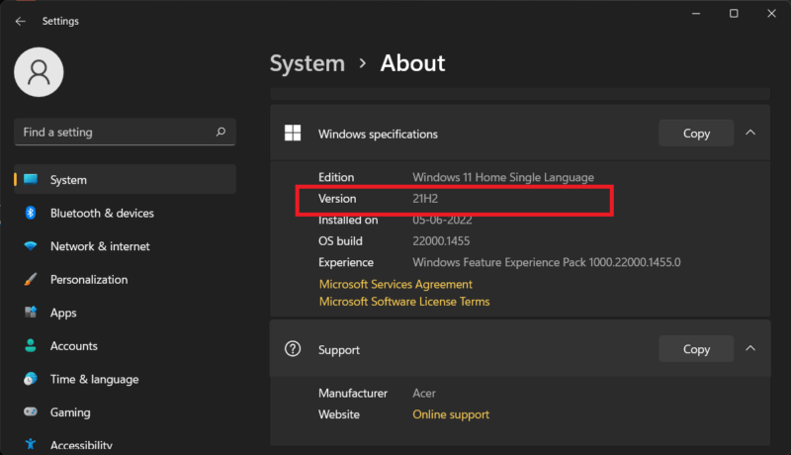Click the About breadcrumb heading
791x455 pixels.
coord(412,63)
